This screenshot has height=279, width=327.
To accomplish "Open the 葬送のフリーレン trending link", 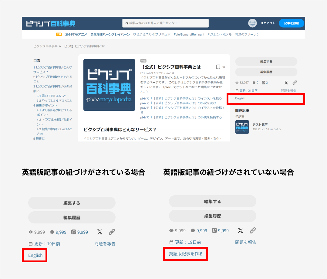I will [247, 34].
